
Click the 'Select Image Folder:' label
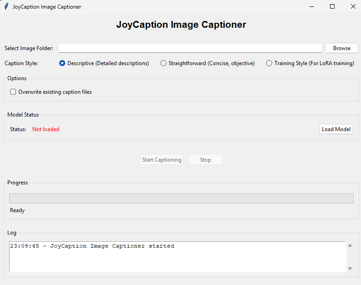(29, 48)
